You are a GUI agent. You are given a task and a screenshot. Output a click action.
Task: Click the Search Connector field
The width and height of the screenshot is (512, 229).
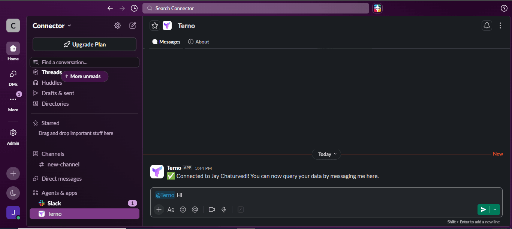(256, 8)
